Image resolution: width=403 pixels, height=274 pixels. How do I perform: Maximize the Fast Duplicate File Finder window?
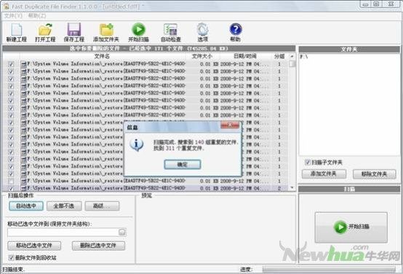pyautogui.click(x=376, y=4)
